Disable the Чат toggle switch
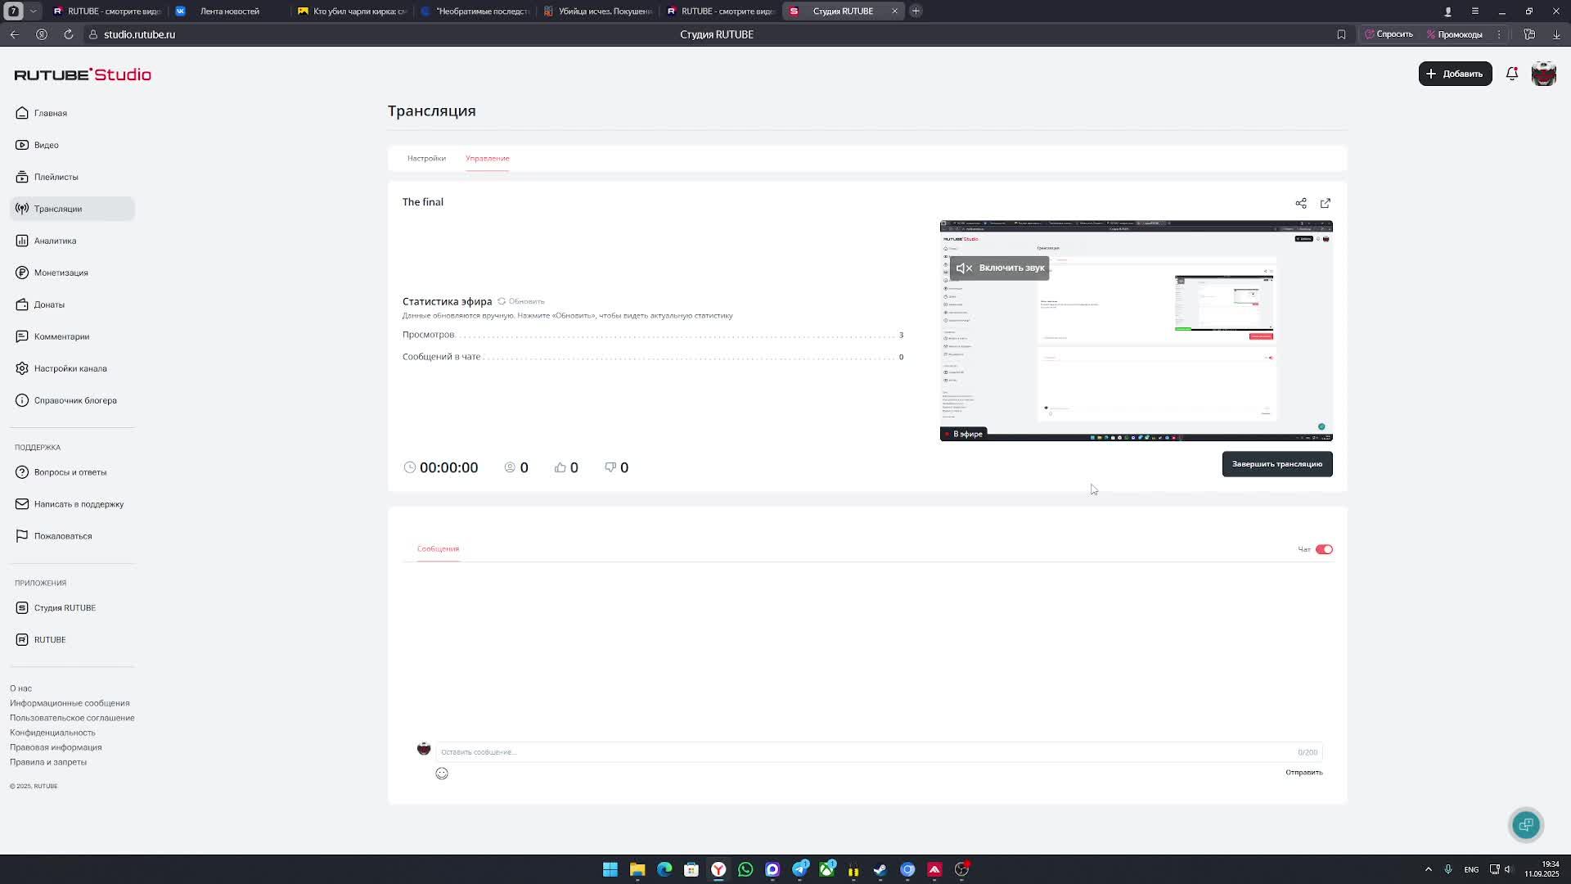 [1323, 549]
